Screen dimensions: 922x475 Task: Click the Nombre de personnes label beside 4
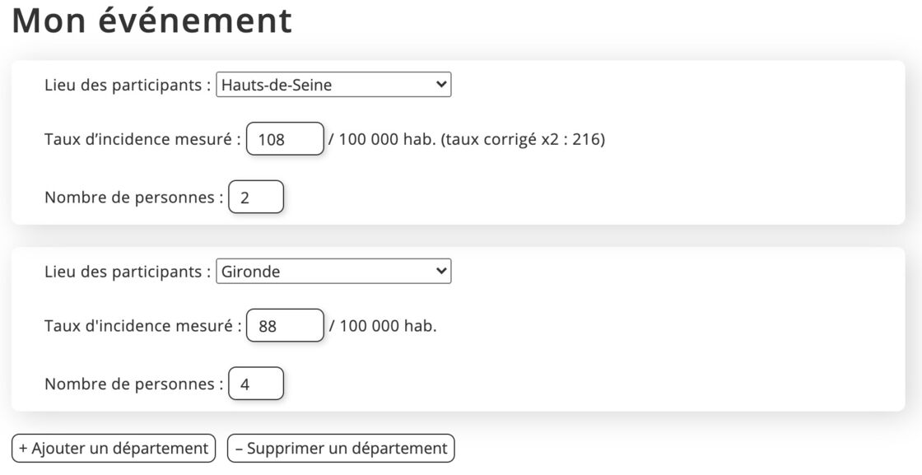coord(134,384)
